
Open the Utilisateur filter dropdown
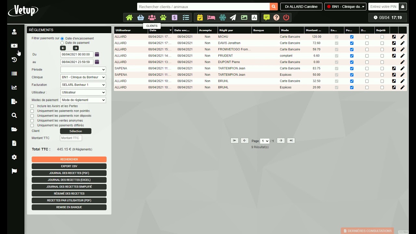point(83,93)
